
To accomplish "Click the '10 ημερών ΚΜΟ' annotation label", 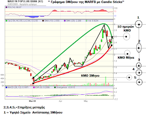I will [126, 29].
